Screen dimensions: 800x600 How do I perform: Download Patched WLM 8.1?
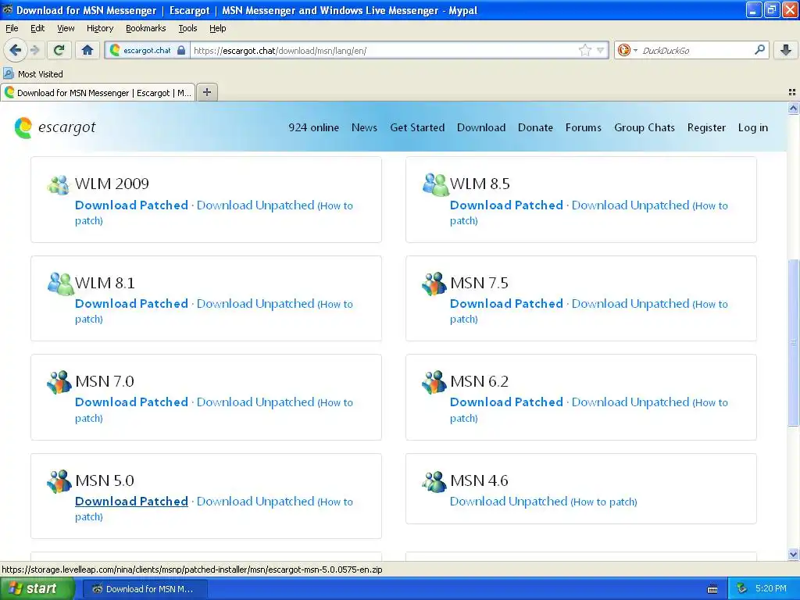pos(131,304)
